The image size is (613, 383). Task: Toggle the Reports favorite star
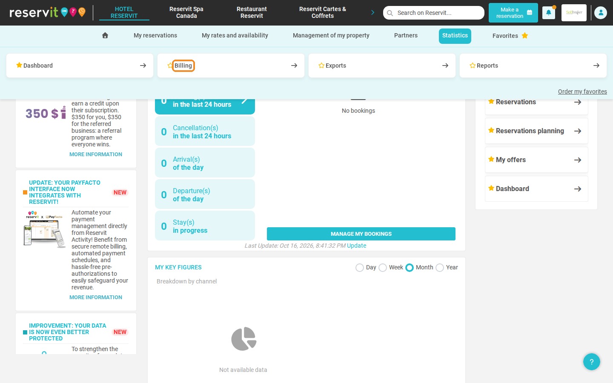473,66
